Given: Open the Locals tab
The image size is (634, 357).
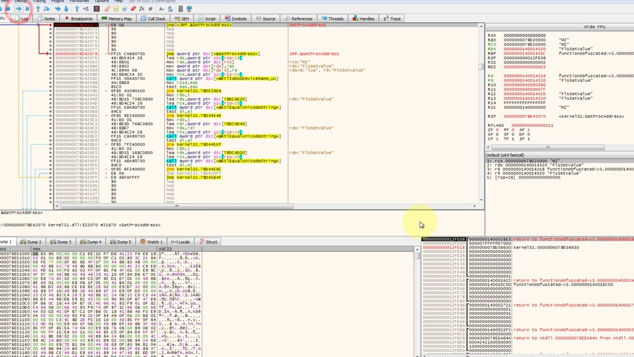Looking at the screenshot, I should (180, 242).
